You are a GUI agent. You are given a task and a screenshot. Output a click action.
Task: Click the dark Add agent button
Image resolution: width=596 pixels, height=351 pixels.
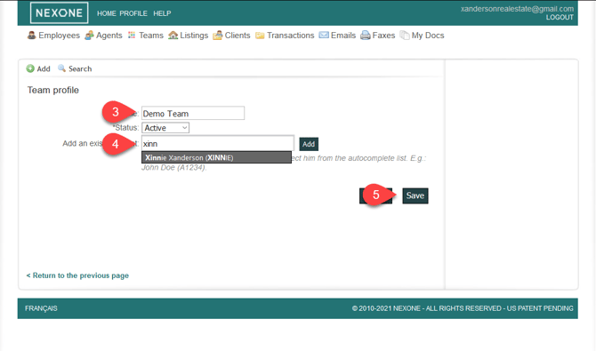pyautogui.click(x=309, y=144)
